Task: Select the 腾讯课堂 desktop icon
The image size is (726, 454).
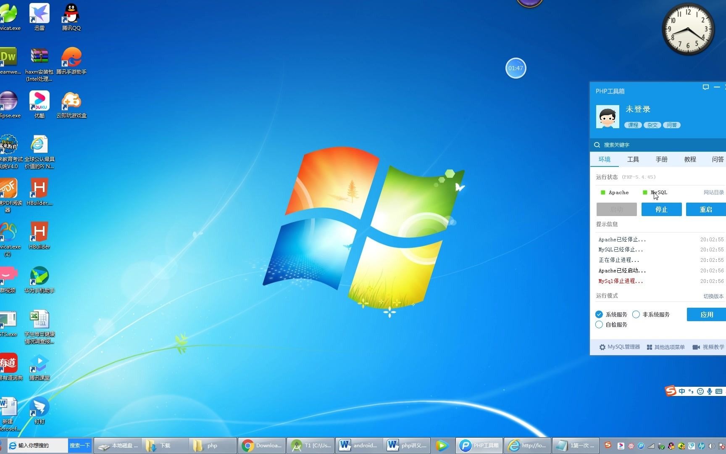Action: coord(39,367)
